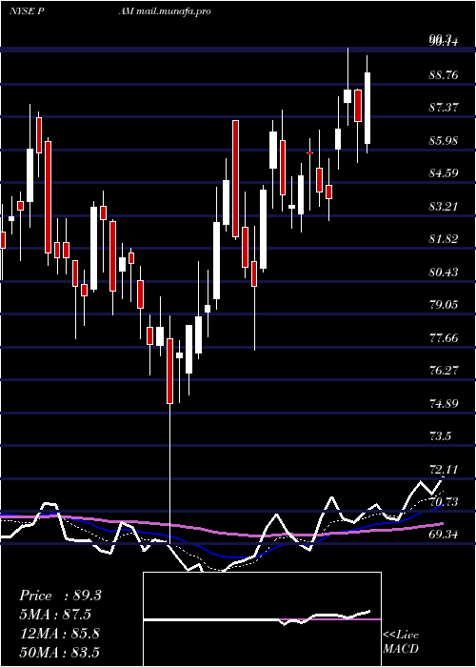
Task: Click the 87.37 price axis label
Action: click(x=444, y=108)
